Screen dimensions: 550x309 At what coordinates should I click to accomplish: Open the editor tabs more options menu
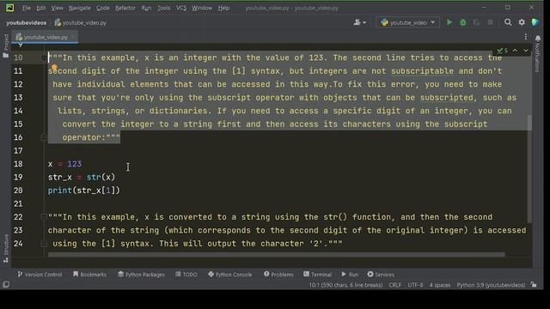525,37
